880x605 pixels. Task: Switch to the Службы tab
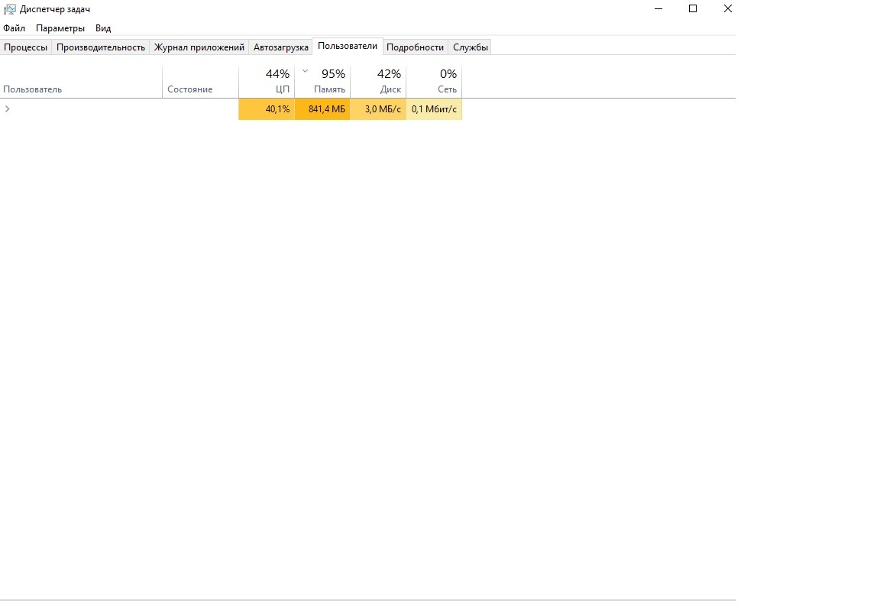point(471,47)
